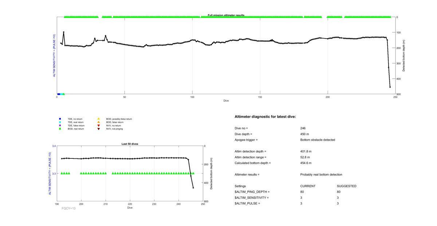Click the detection depth value '401.8 m'
437x226 pixels.
[x=306, y=152]
